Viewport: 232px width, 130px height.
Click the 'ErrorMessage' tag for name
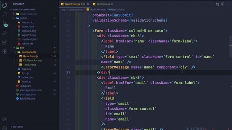[116, 67]
